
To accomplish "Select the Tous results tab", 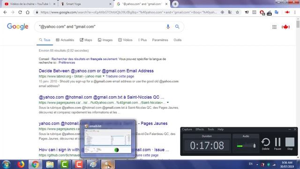I will click(x=45, y=40).
